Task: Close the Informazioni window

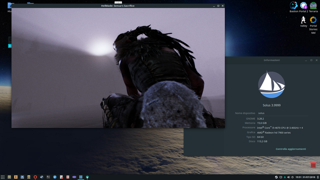Action: click(316, 60)
